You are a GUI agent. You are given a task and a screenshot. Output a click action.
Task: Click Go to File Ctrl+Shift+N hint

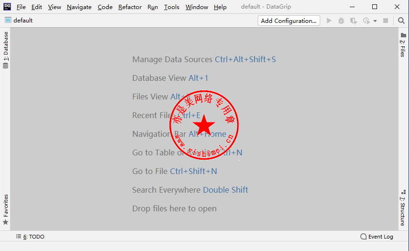pyautogui.click(x=175, y=171)
